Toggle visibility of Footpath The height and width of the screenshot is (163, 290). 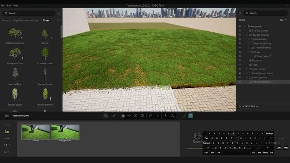pos(240,60)
